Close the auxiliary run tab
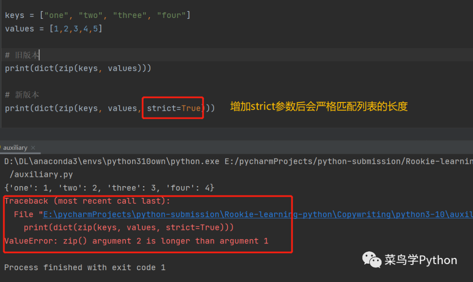 click(x=33, y=148)
